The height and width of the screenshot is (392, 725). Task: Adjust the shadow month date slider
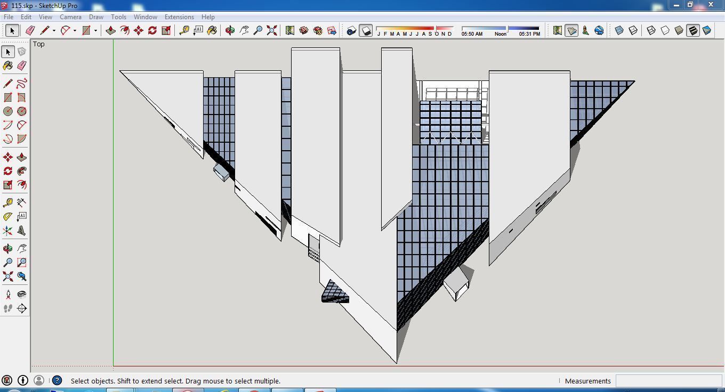coord(415,28)
